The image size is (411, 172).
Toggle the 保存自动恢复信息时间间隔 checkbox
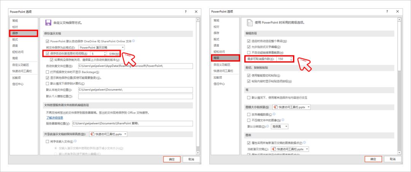point(47,54)
